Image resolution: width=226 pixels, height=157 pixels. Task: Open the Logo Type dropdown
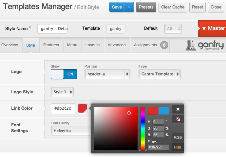pos(160,74)
